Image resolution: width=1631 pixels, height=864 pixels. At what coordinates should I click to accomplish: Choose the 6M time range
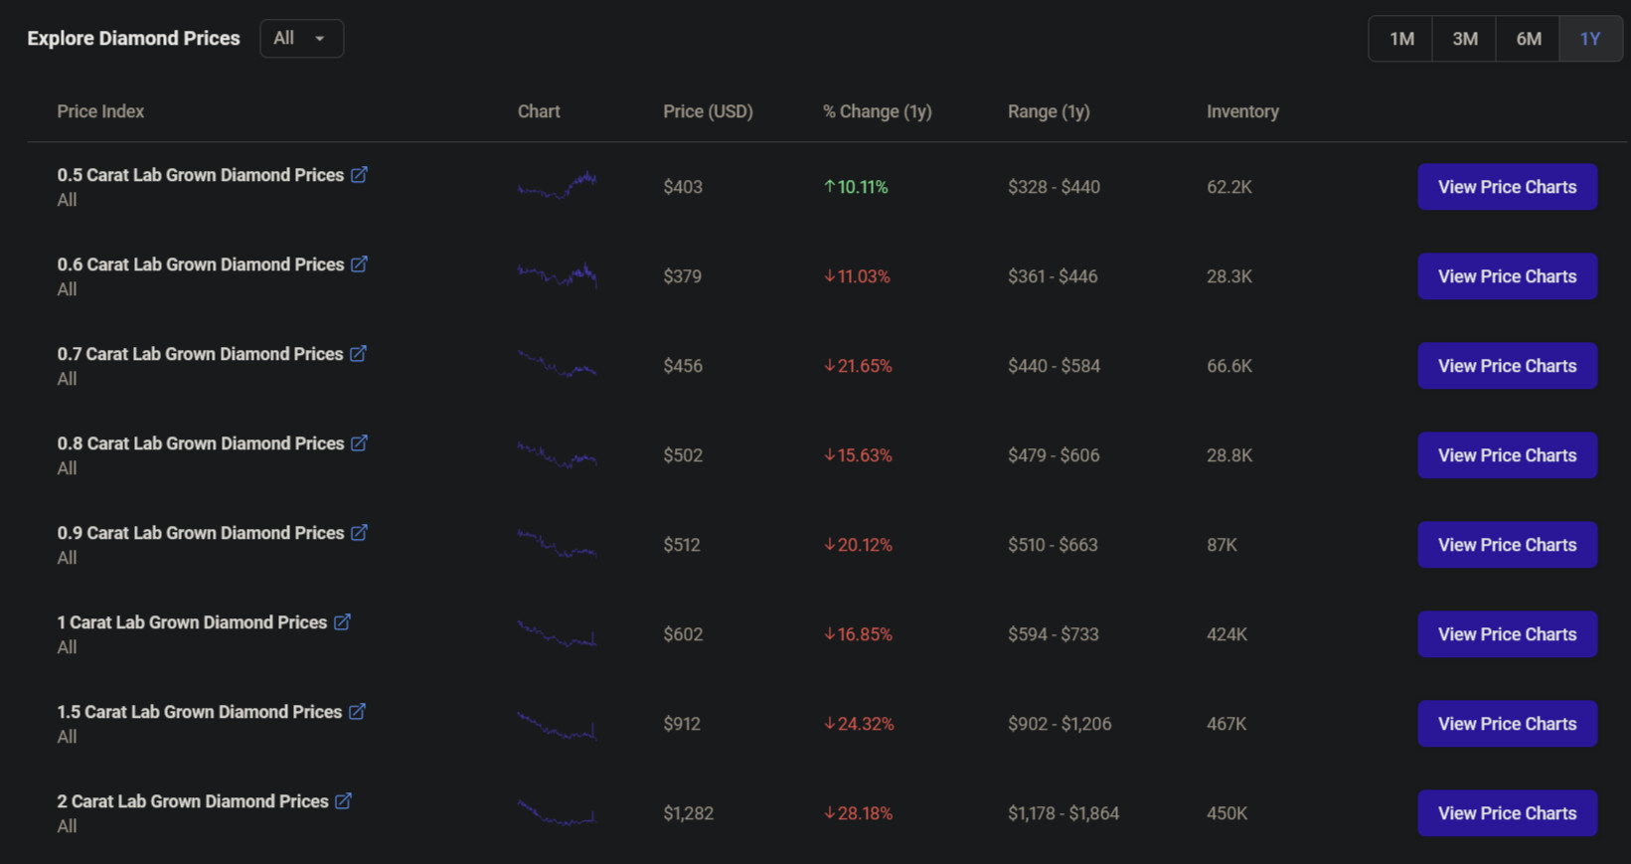(x=1528, y=39)
